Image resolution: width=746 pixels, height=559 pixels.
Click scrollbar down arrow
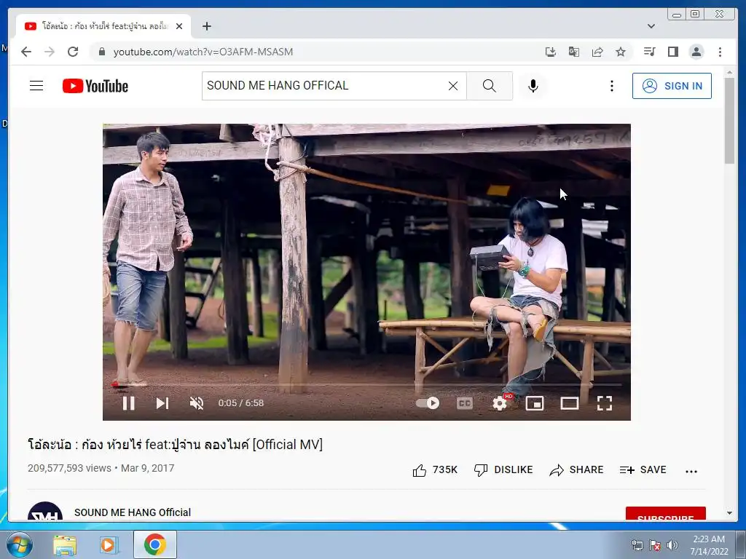click(729, 513)
